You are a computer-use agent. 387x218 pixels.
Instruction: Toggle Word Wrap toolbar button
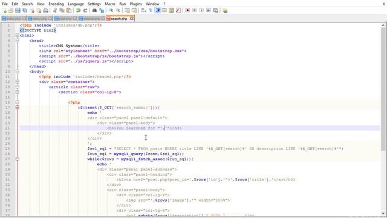[144, 10]
